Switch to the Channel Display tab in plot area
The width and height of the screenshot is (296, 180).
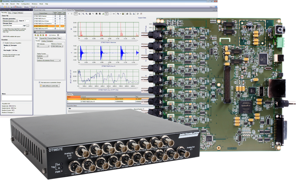(80, 10)
